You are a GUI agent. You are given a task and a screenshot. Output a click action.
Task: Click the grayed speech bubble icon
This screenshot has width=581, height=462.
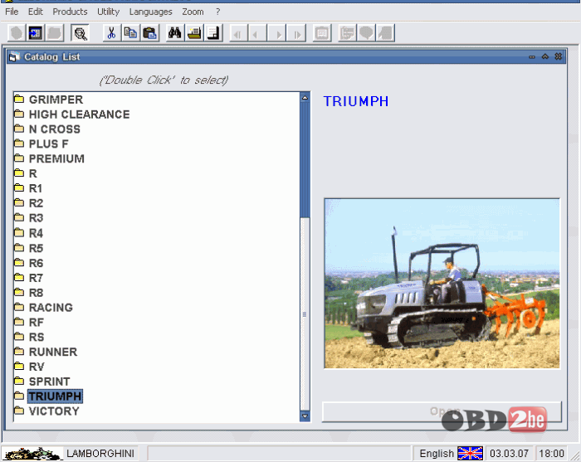(366, 33)
